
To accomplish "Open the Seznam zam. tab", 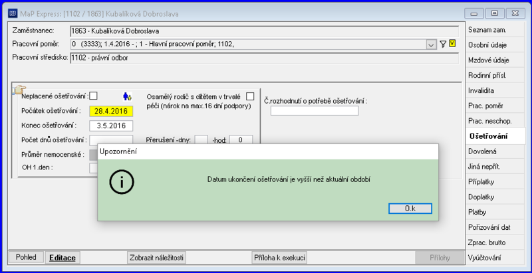I will [495, 30].
